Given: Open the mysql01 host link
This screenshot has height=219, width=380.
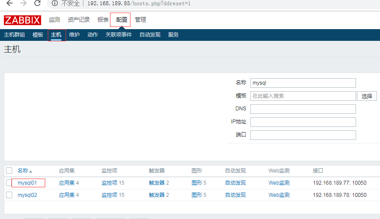Looking at the screenshot, I should [x=27, y=183].
